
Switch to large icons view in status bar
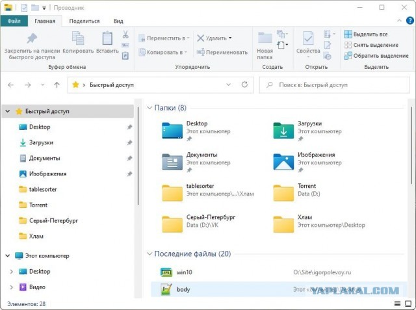click(408, 304)
